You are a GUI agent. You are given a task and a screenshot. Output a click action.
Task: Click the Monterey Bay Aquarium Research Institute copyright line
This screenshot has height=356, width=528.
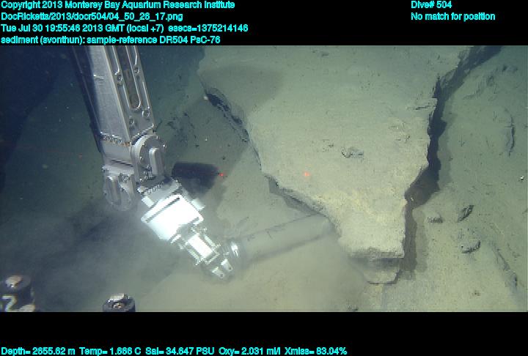118,5
